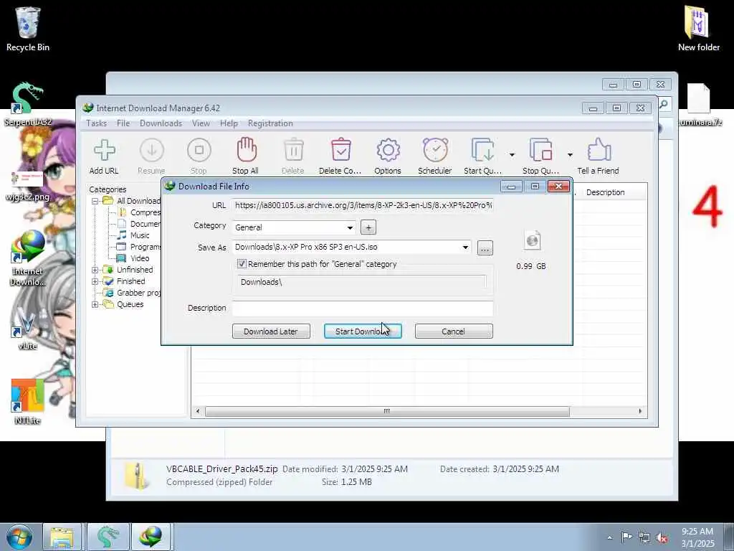
Task: Click the taskbar clock
Action: coord(697,537)
